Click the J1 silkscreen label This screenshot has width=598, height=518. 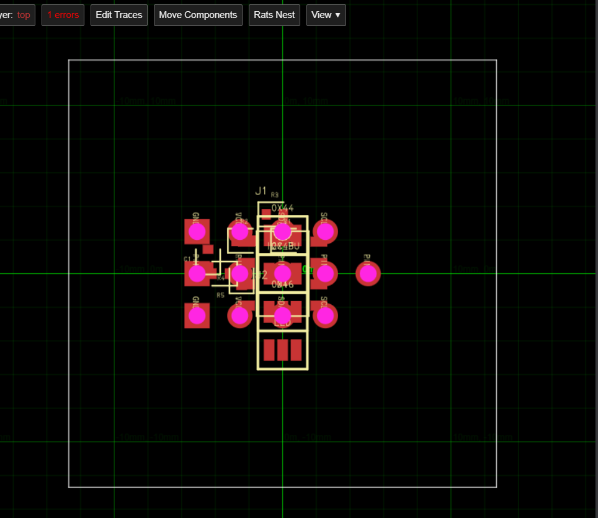click(x=261, y=191)
